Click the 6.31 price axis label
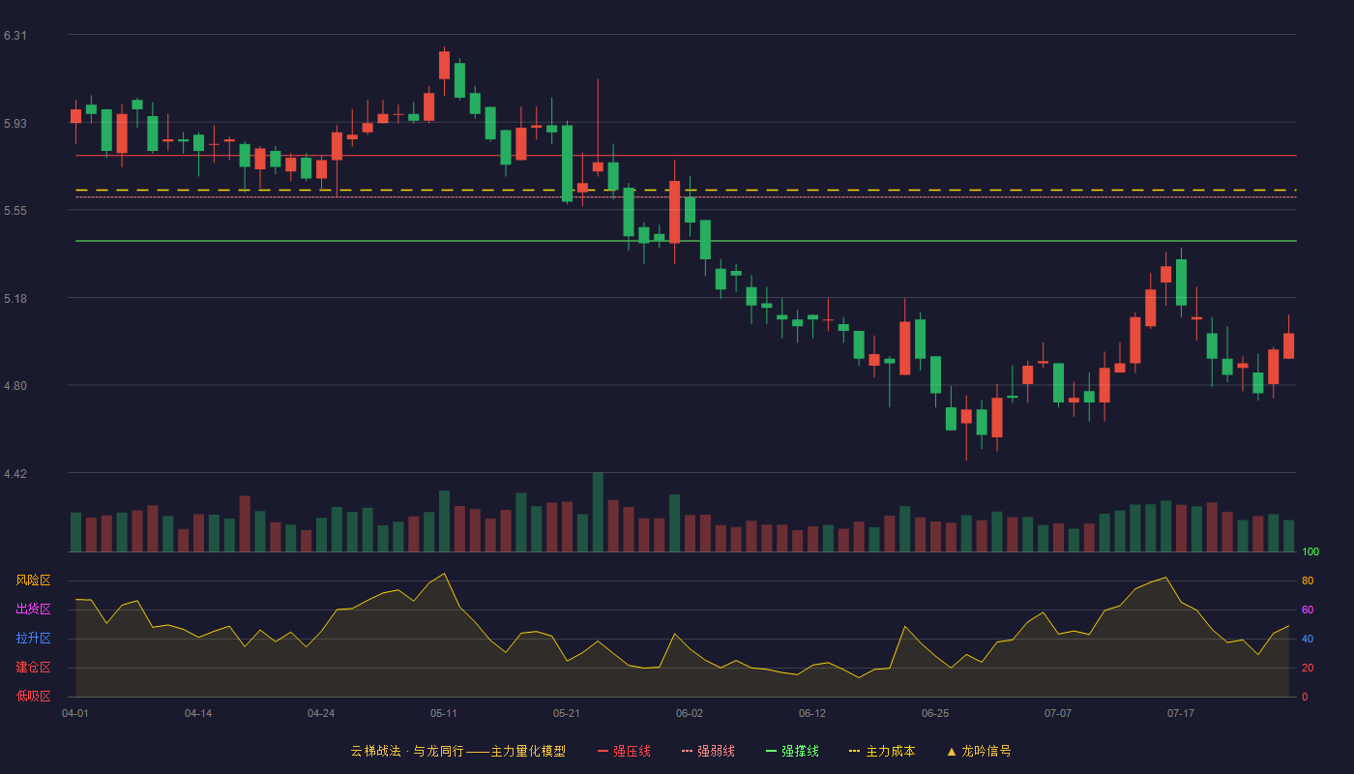 click(15, 36)
